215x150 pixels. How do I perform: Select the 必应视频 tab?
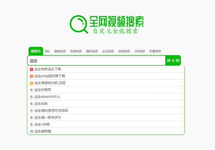click(108, 51)
